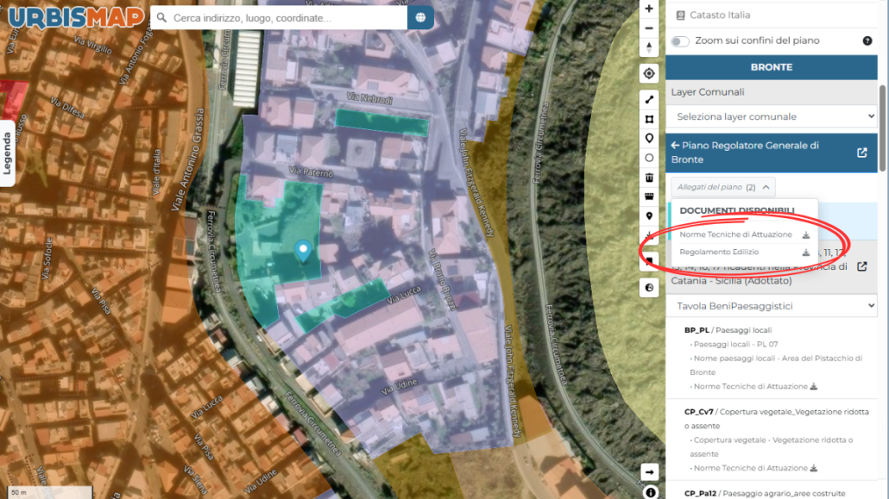Open Seleziona layer comunale dropdown

[x=771, y=116]
